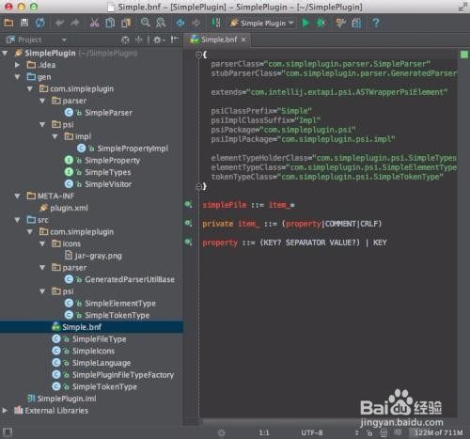Screen dimensions: 470x439
Task: Hide the Project tool window
Action: pos(174,39)
